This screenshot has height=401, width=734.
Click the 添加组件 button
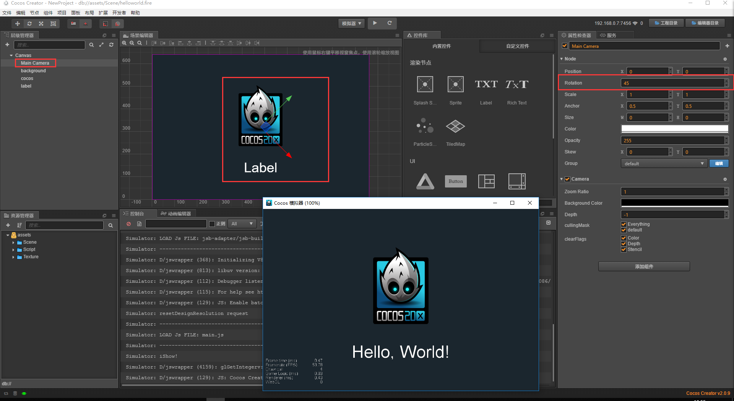(x=644, y=266)
